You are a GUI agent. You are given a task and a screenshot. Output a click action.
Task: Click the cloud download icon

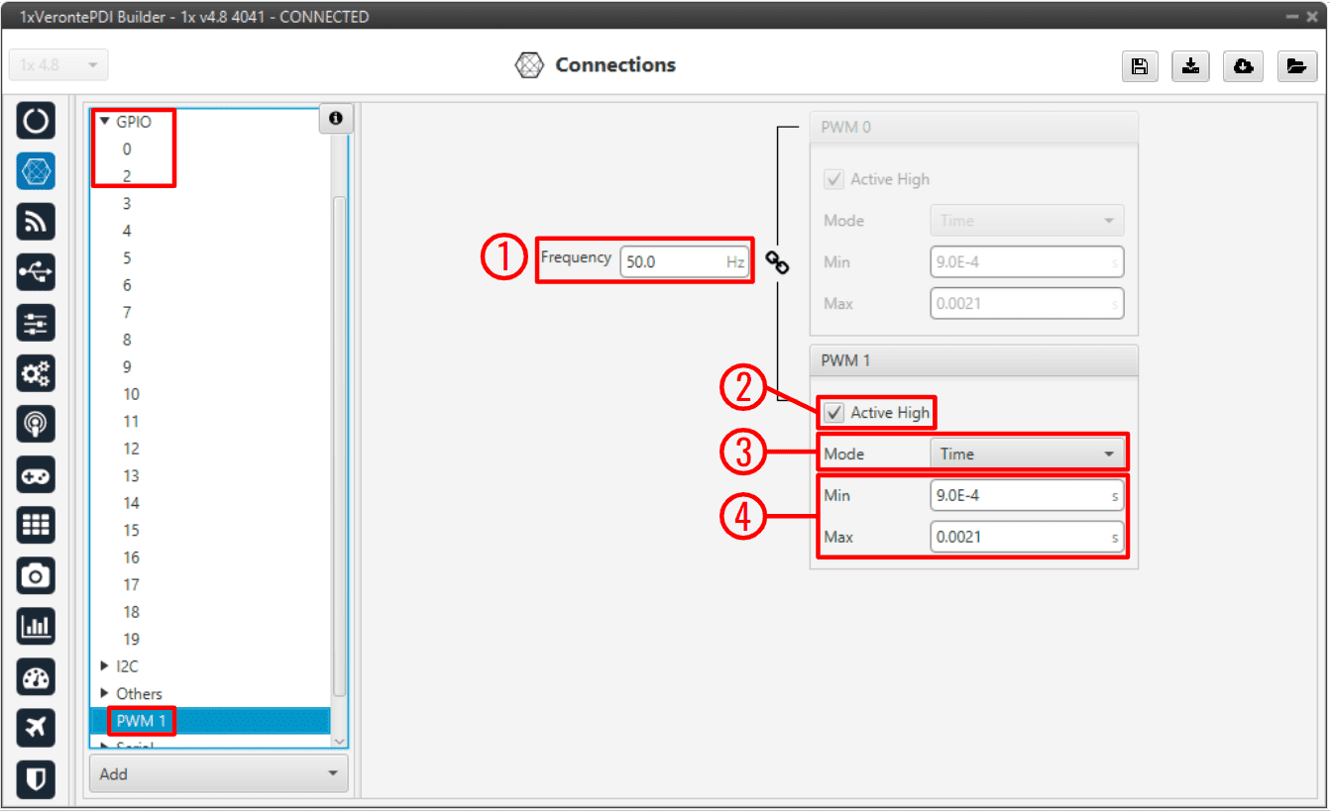point(1243,66)
